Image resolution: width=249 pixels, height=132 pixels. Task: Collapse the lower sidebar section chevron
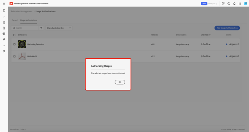(x=4, y=46)
